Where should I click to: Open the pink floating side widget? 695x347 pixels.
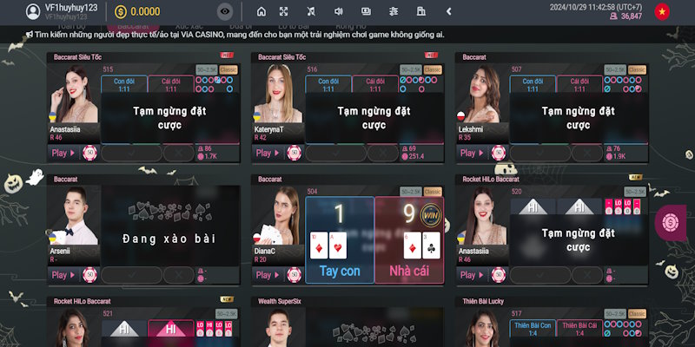[669, 223]
